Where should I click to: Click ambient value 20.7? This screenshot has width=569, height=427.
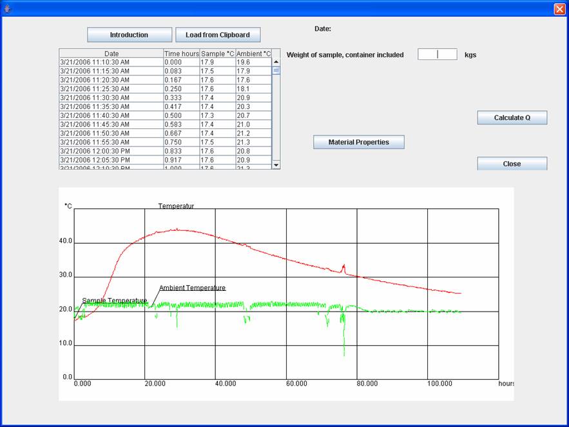(x=253, y=115)
